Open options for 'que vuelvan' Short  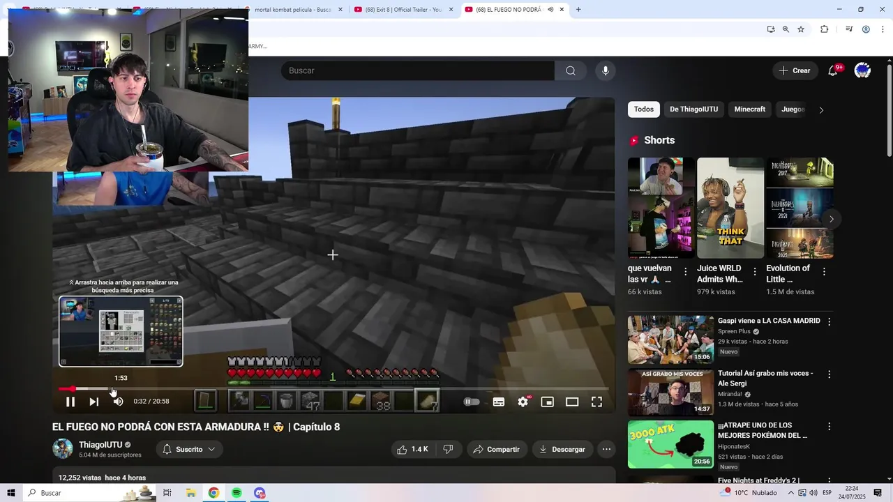pos(686,272)
